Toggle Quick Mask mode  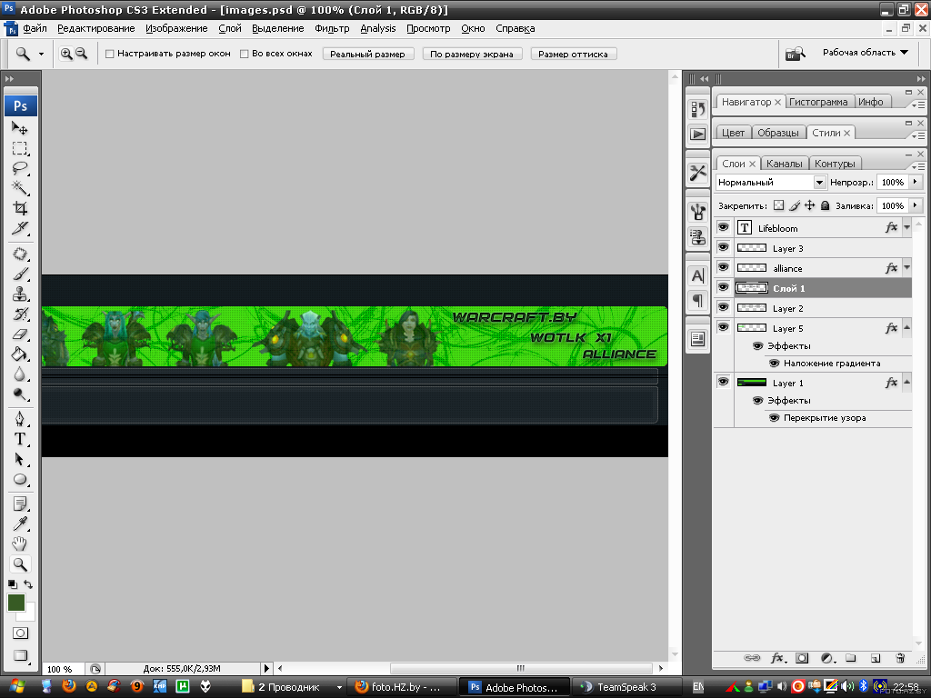click(20, 633)
